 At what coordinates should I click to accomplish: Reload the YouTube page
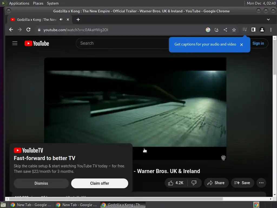(x=28, y=30)
